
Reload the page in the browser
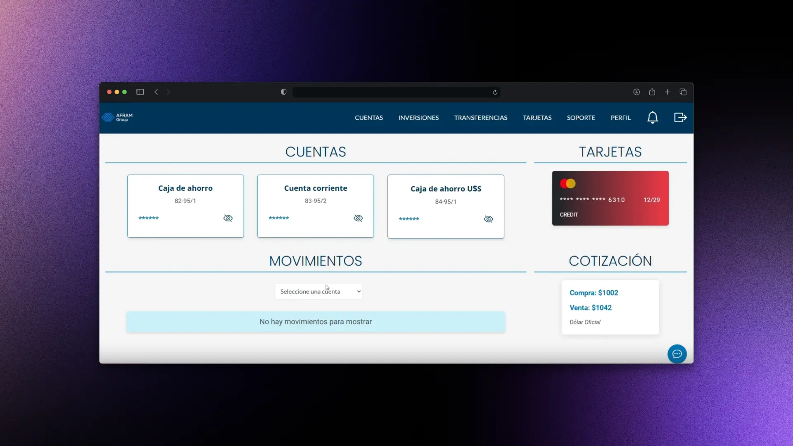pos(495,92)
